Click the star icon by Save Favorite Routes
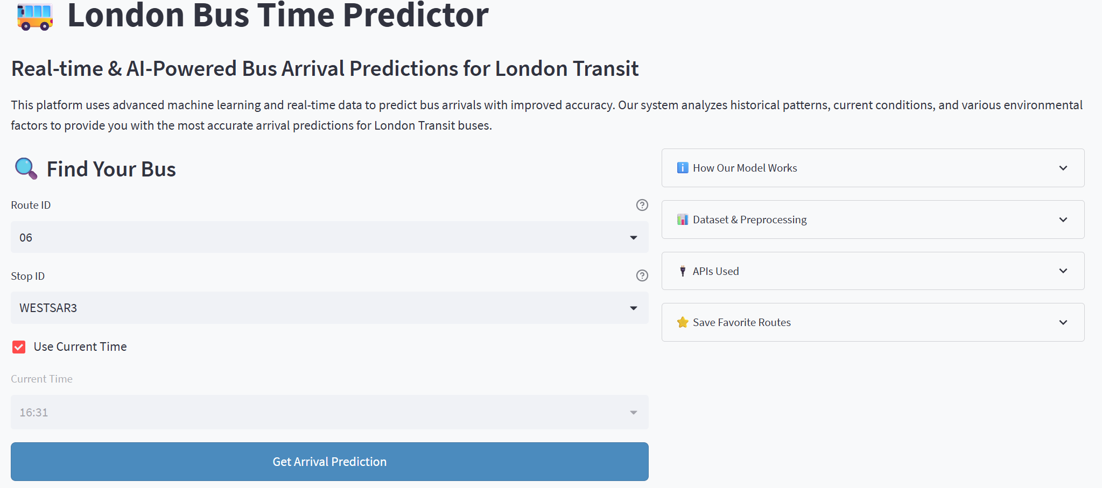 682,322
